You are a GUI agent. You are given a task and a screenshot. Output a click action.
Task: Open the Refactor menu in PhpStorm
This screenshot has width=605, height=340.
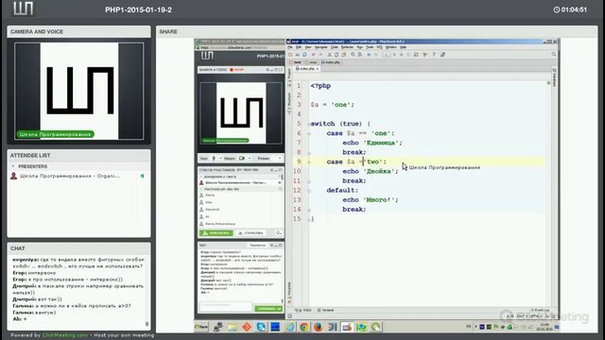coord(347,47)
